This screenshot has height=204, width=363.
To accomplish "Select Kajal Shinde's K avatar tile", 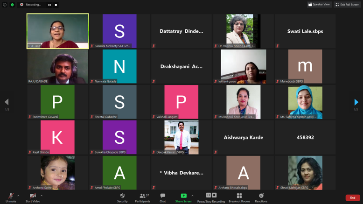I will coord(58,137).
